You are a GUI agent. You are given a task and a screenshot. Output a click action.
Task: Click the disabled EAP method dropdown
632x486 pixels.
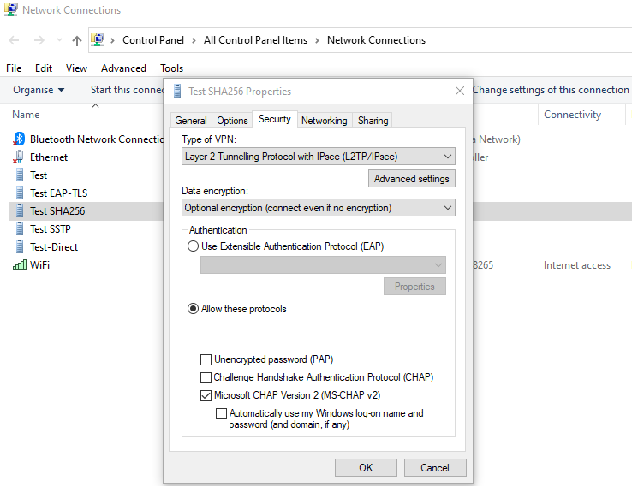pos(323,265)
